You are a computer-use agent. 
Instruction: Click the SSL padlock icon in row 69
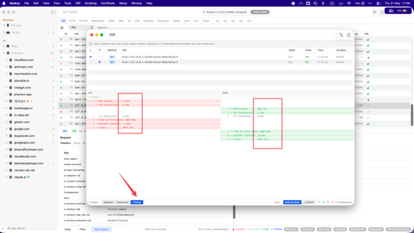(x=368, y=57)
